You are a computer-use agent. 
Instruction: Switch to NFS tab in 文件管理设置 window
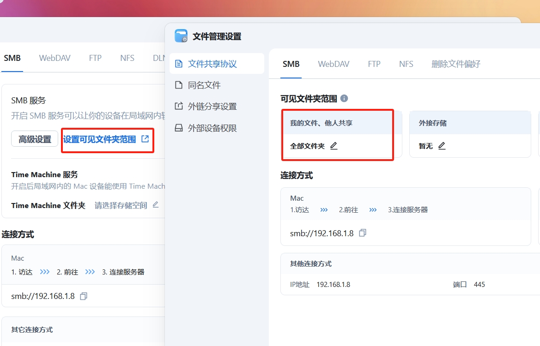406,64
